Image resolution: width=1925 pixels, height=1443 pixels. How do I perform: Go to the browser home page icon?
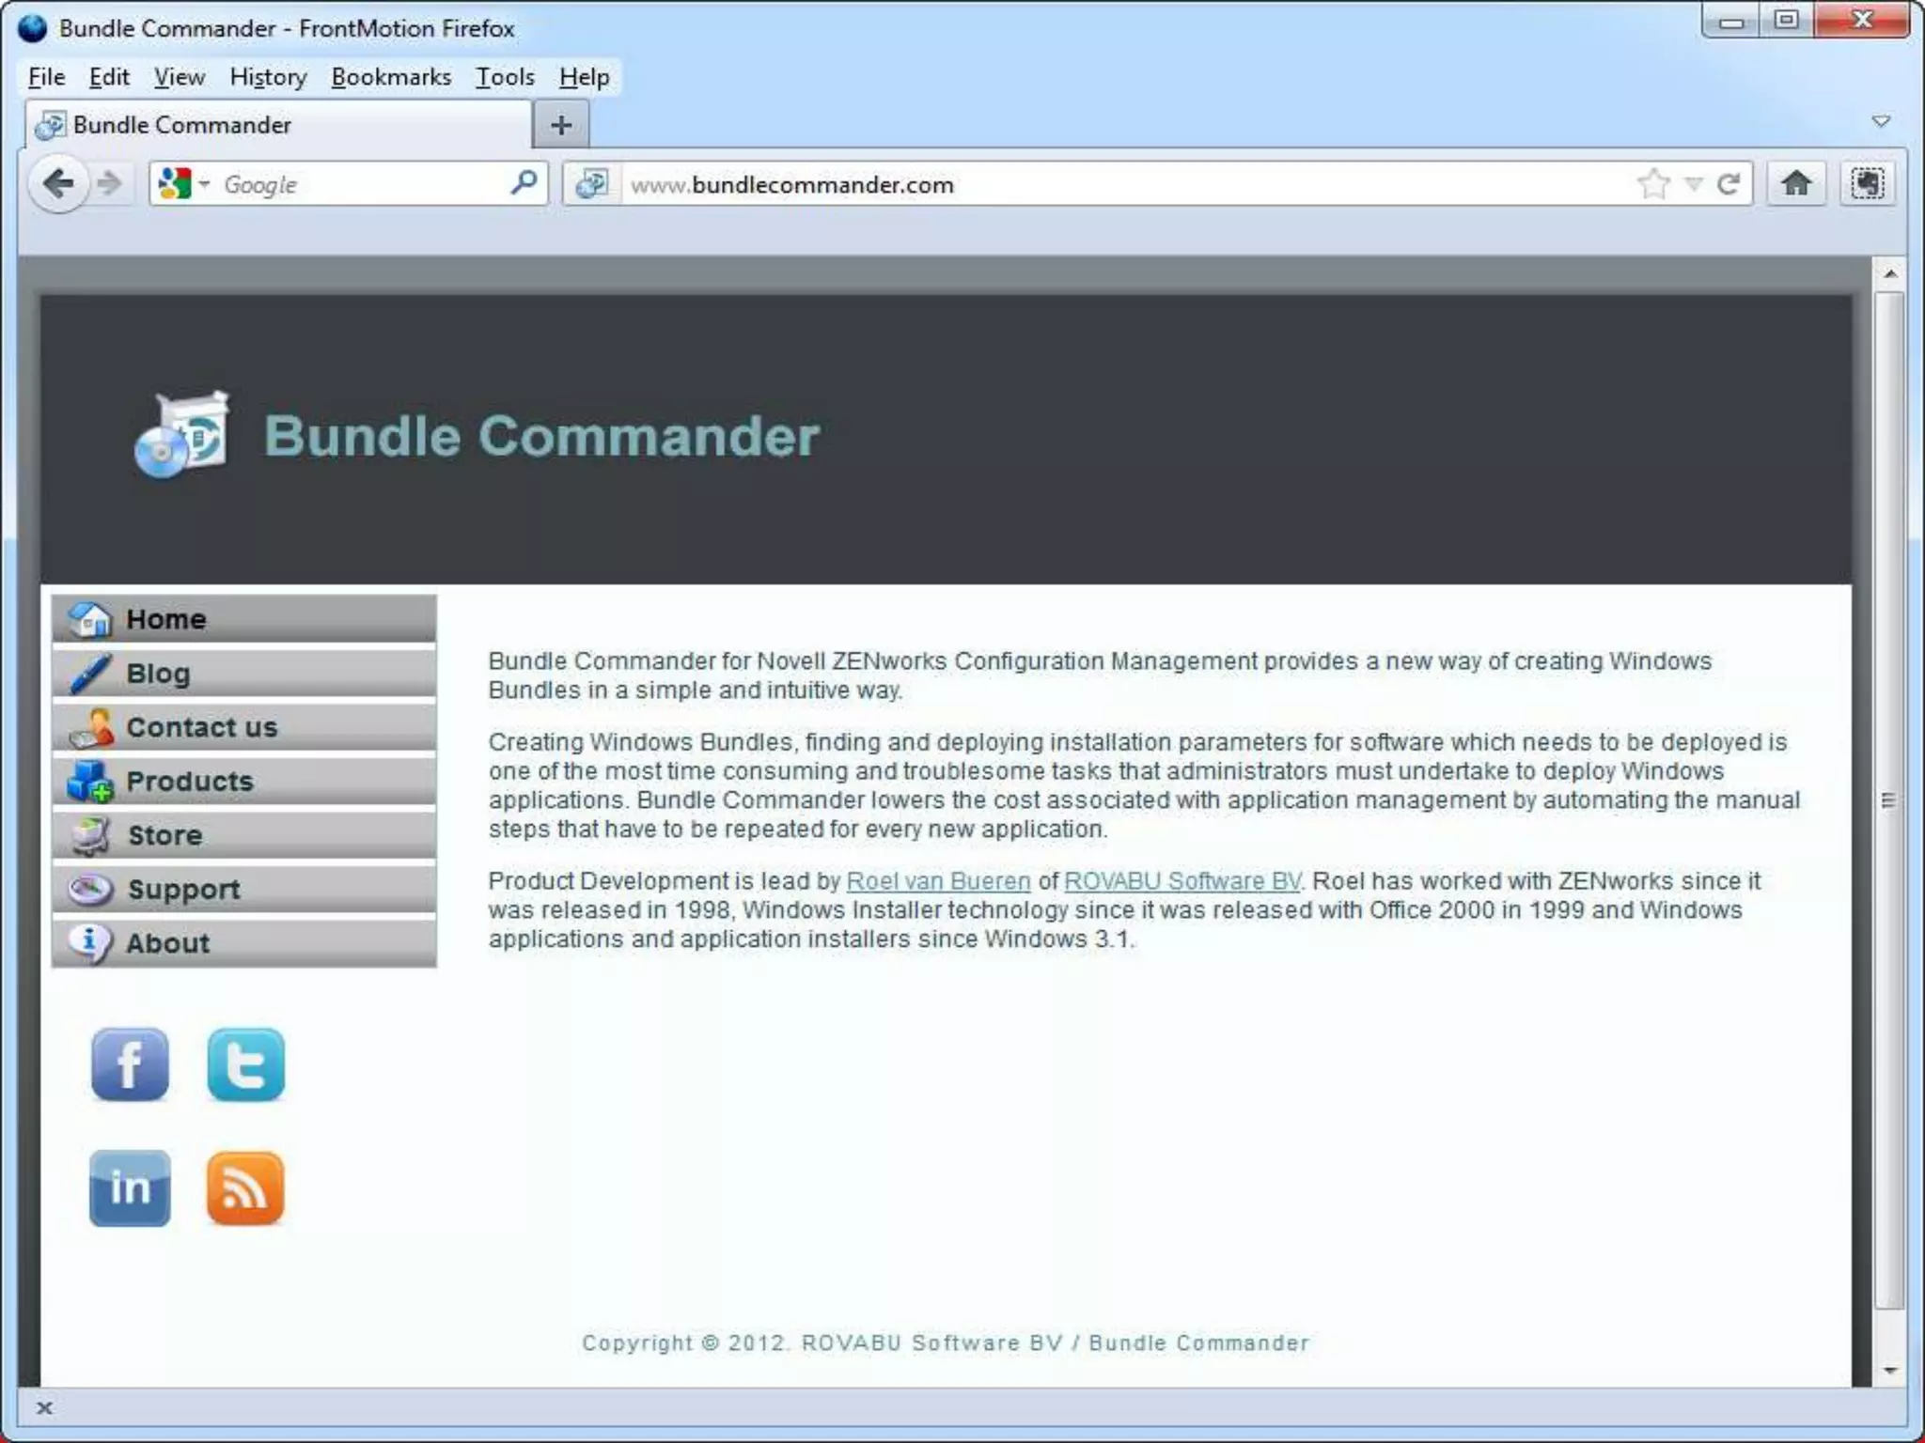tap(1796, 183)
